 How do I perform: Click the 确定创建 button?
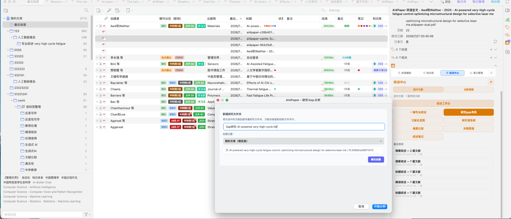(x=376, y=160)
